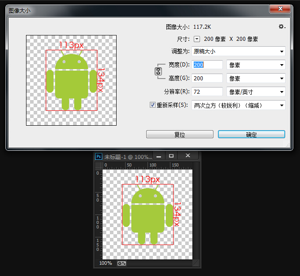Click the 确定 confirm button

point(252,134)
